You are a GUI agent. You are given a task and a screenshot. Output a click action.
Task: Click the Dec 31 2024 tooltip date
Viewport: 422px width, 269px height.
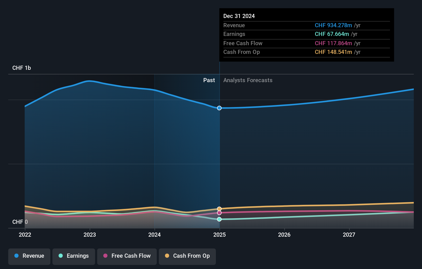pyautogui.click(x=239, y=16)
